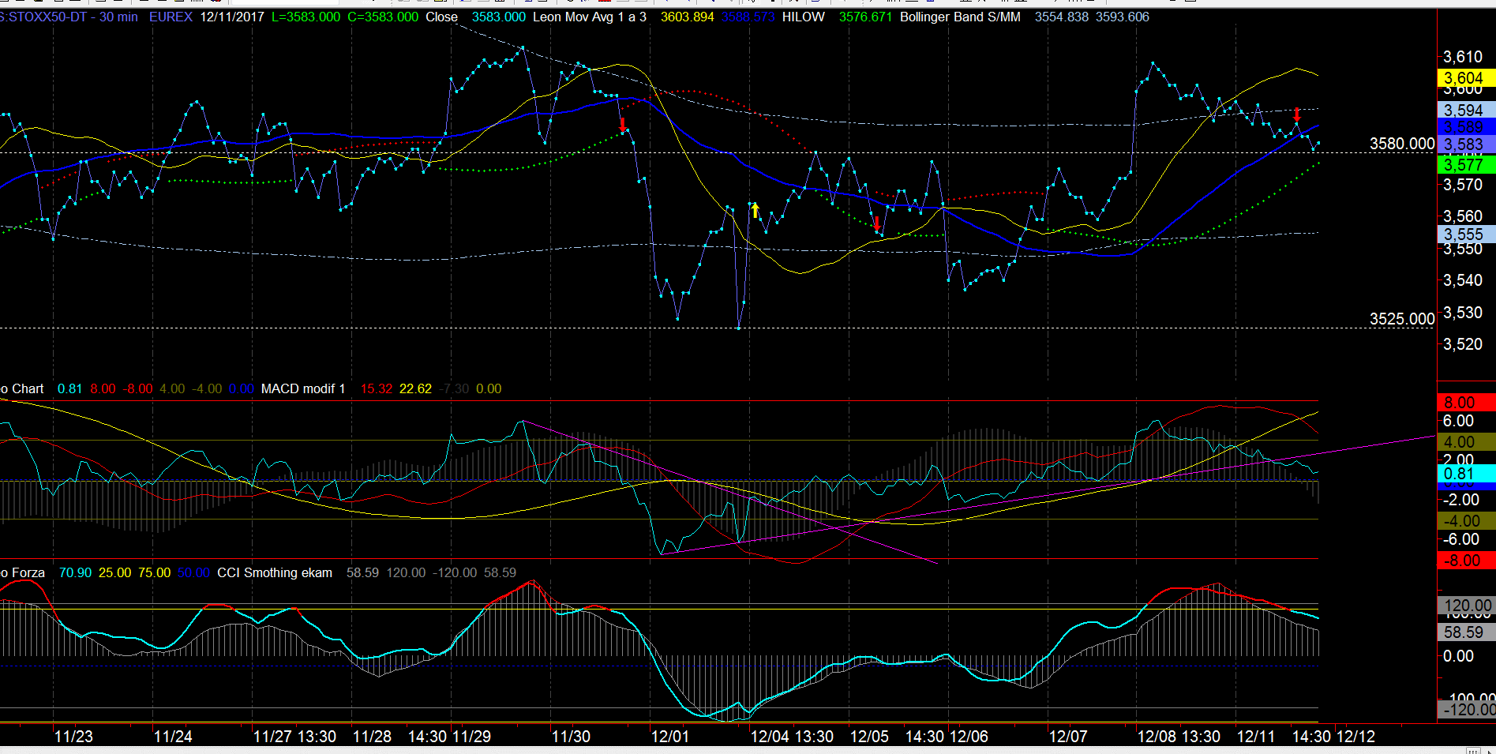Click the 3,610 price scale label

1463,57
